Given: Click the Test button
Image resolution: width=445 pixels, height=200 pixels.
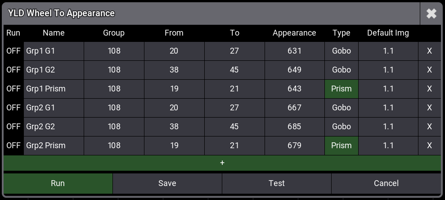Looking at the screenshot, I should coord(276,183).
